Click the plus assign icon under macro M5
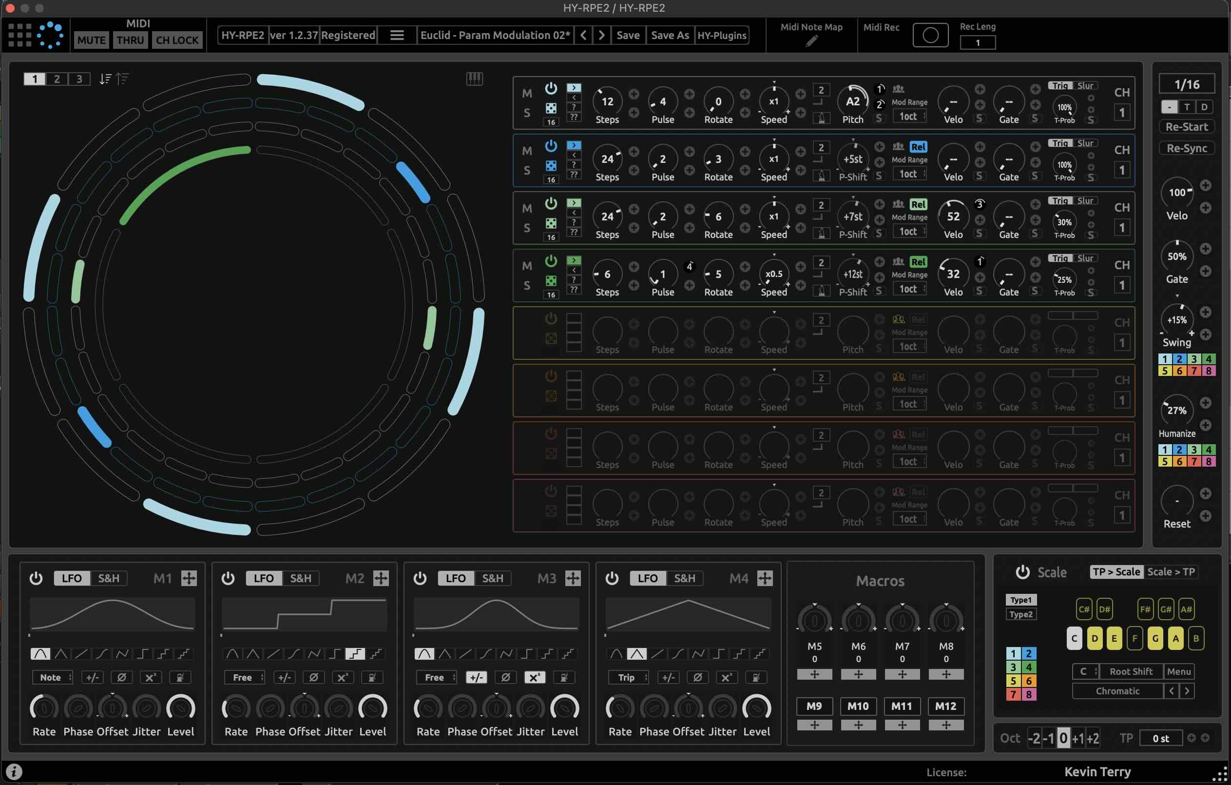 pyautogui.click(x=814, y=674)
